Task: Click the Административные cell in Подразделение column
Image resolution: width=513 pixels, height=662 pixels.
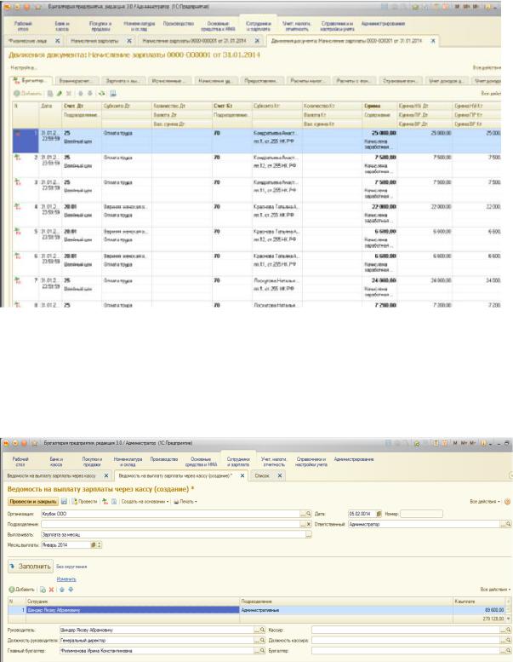Action: point(346,610)
